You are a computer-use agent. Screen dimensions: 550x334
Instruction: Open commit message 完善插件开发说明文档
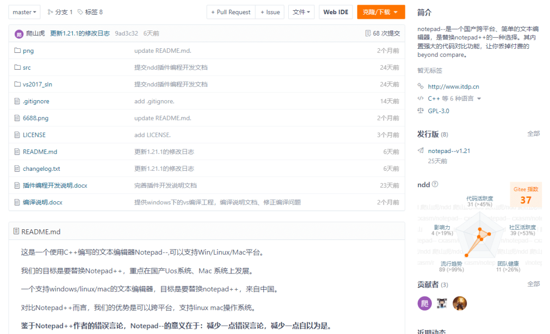pyautogui.click(x=166, y=186)
